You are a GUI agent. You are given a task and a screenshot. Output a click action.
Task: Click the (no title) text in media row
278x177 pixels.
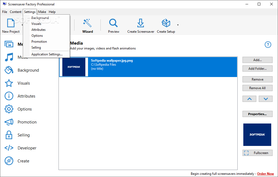click(x=97, y=69)
